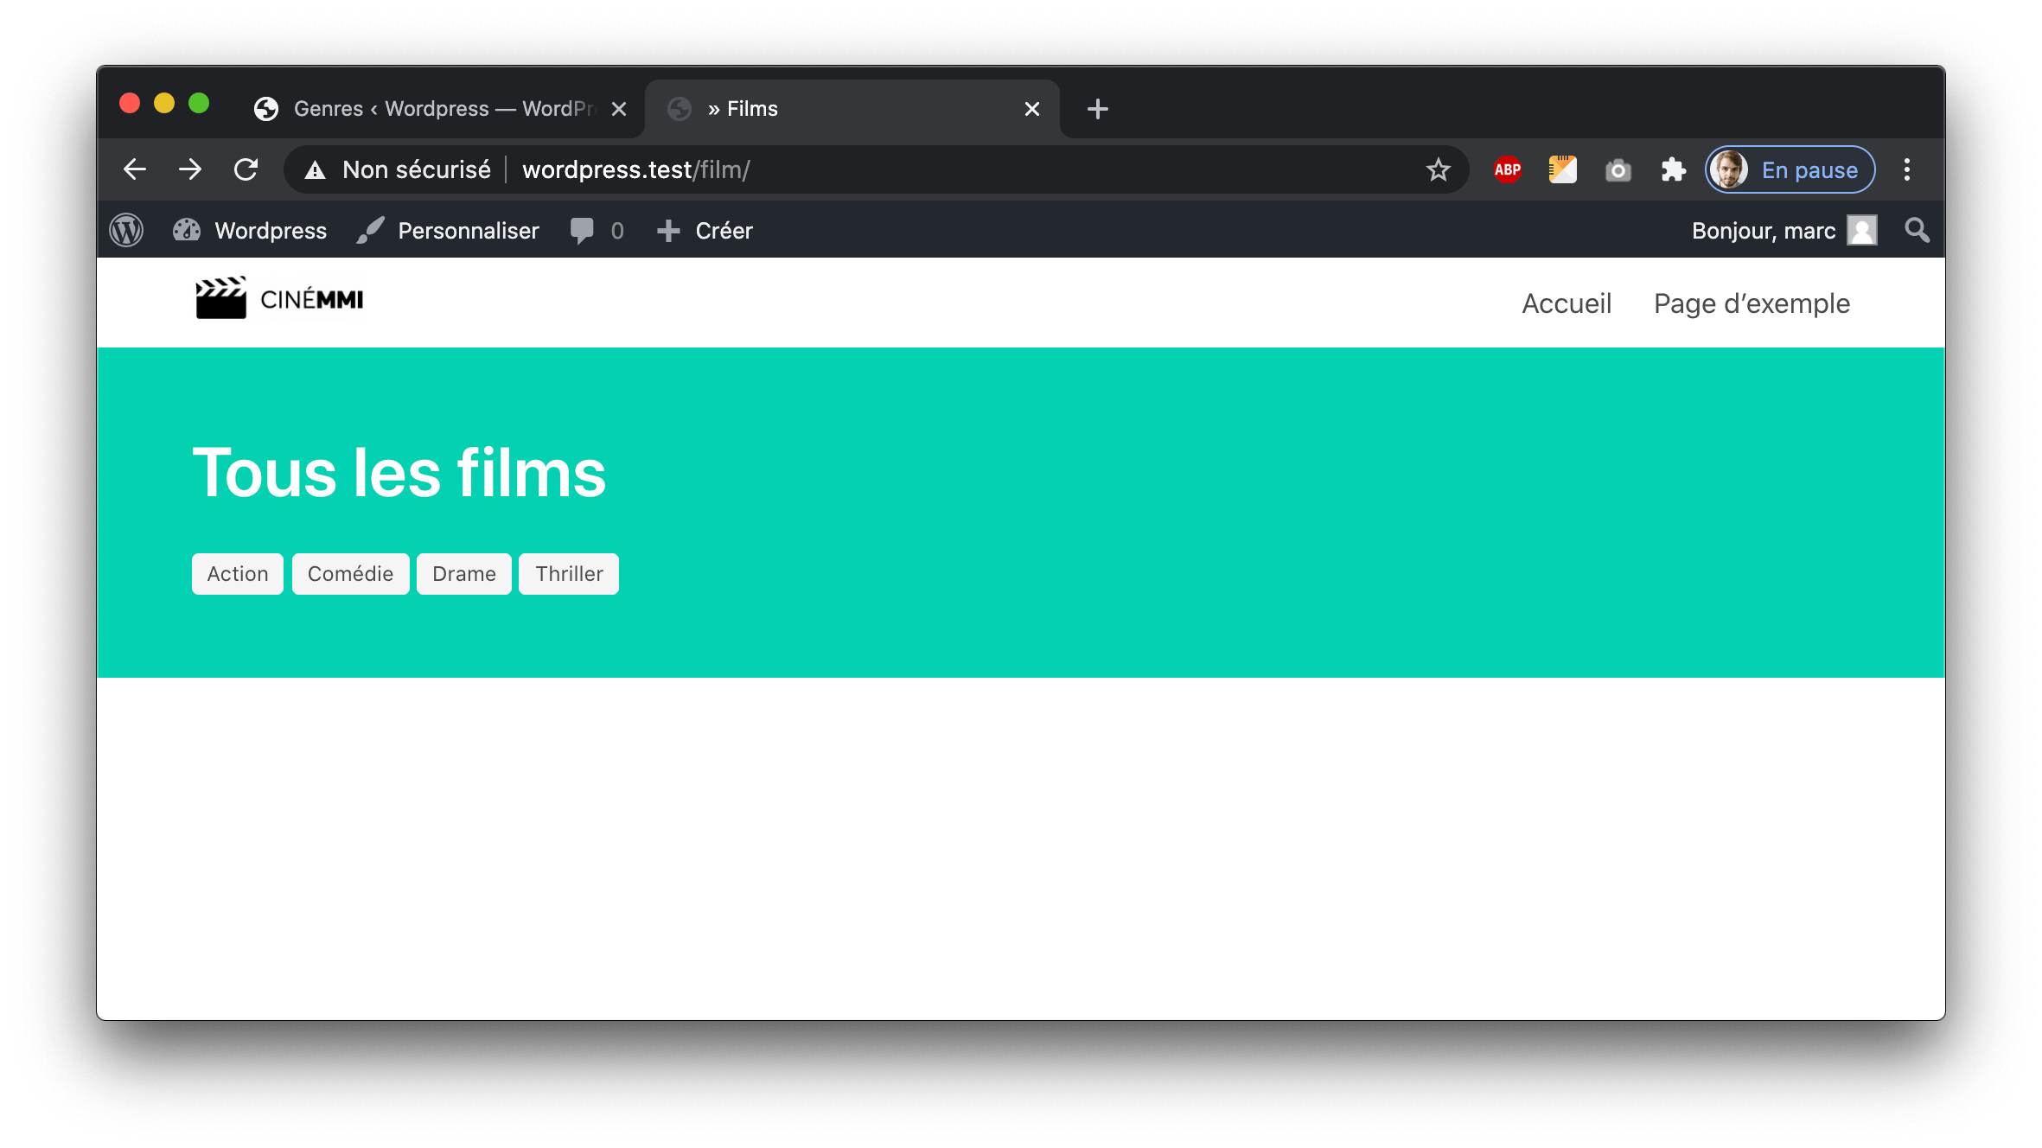Image resolution: width=2042 pixels, height=1148 pixels.
Task: Click the Thriller genre filter button
Action: coord(568,573)
